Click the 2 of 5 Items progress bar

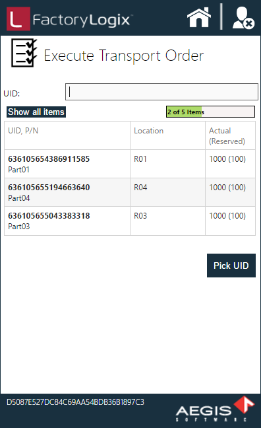[x=210, y=112]
